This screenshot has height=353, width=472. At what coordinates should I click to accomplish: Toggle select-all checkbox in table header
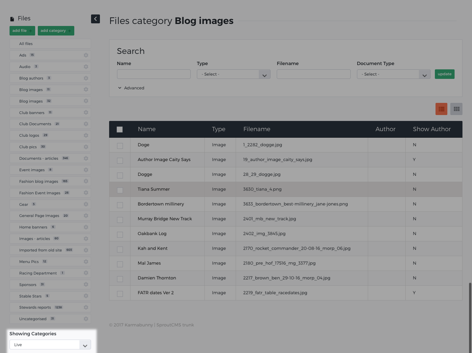(x=120, y=129)
